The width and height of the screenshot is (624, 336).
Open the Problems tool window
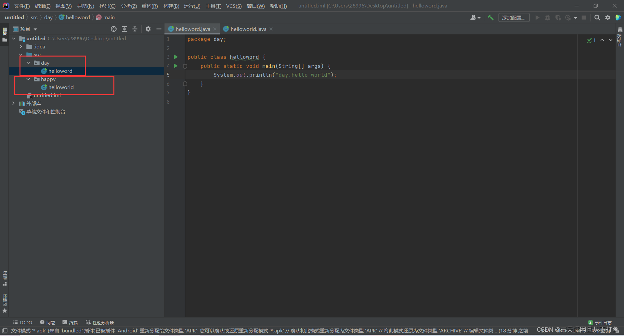tap(47, 322)
